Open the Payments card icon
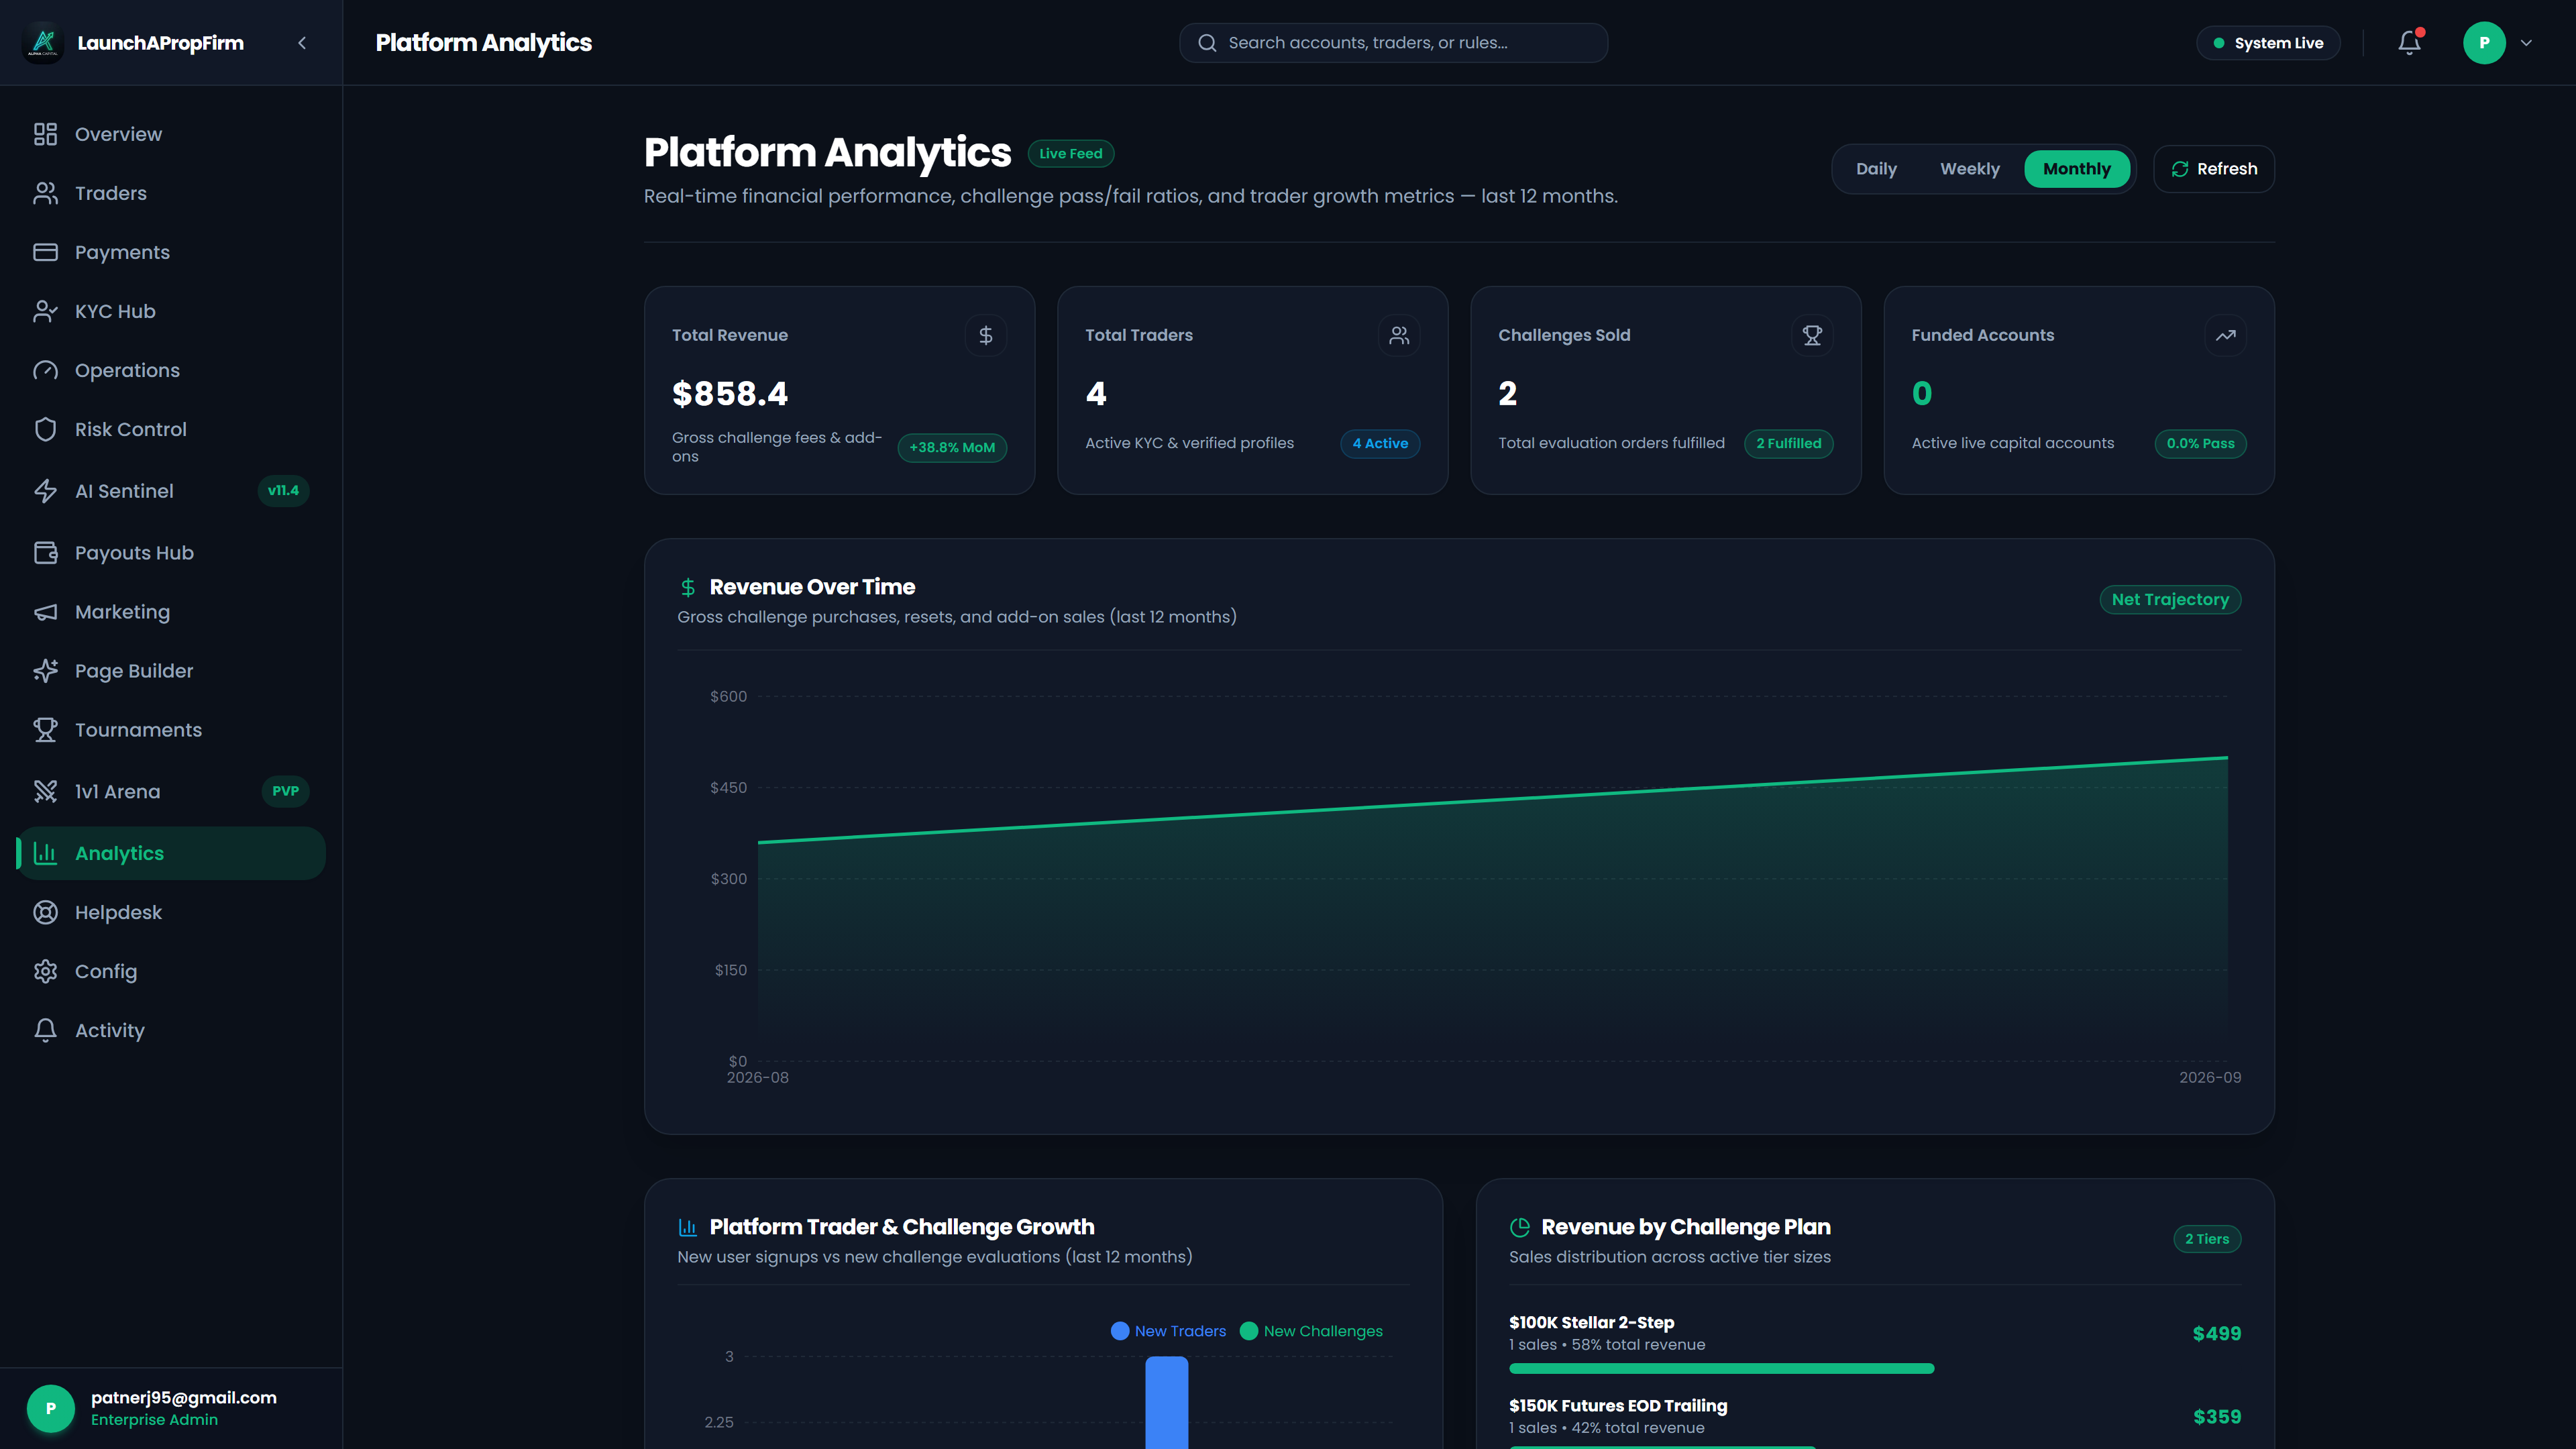 click(x=45, y=252)
